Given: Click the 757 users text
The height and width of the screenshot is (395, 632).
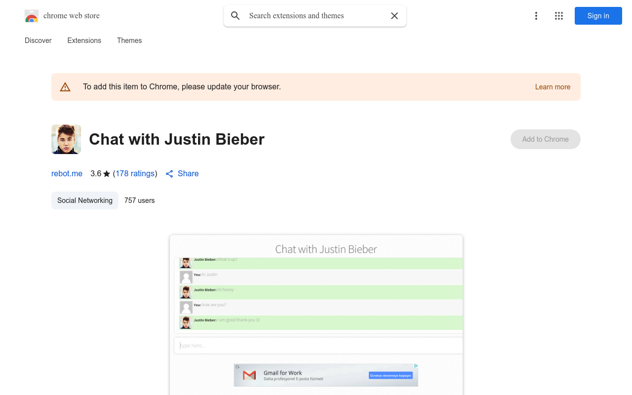Looking at the screenshot, I should coord(140,200).
